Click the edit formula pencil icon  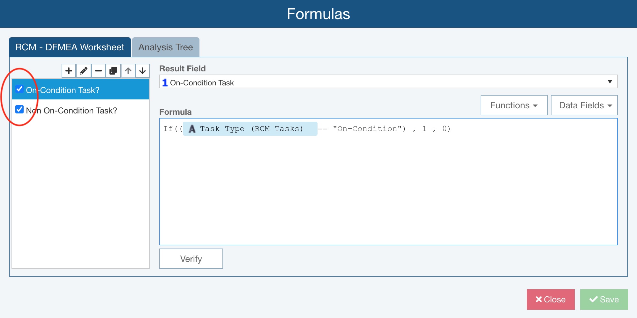tap(84, 71)
